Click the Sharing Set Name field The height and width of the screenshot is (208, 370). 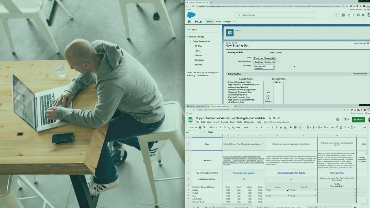[x=265, y=62]
